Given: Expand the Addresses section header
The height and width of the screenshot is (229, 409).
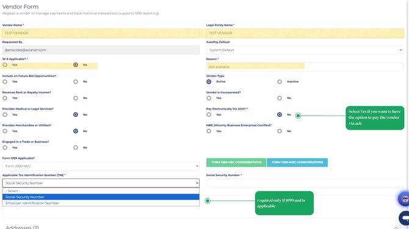Looking at the screenshot, I should click(23, 227).
